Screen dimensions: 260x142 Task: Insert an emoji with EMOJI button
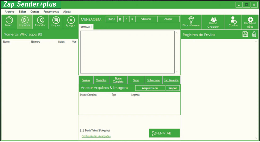(111, 19)
